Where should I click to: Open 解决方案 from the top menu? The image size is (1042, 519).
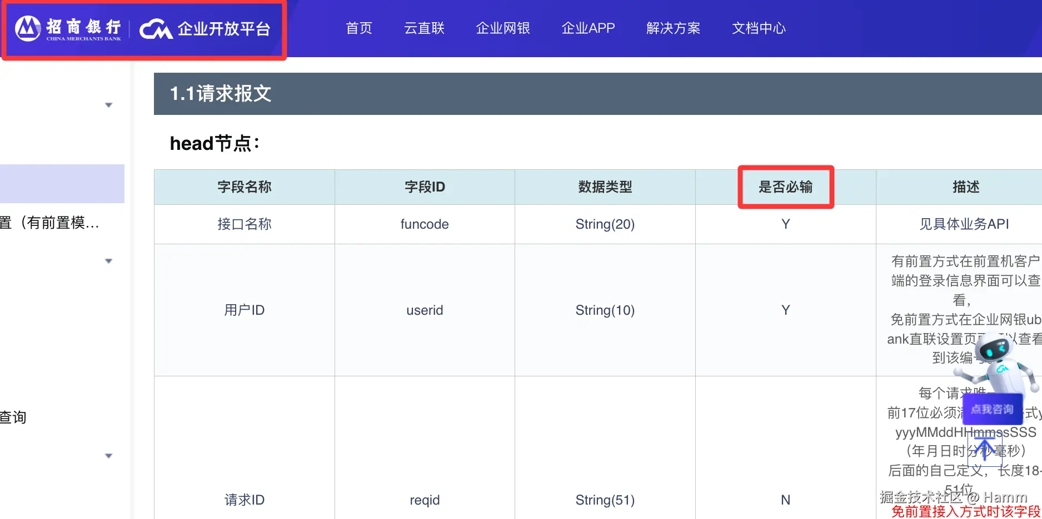(673, 28)
